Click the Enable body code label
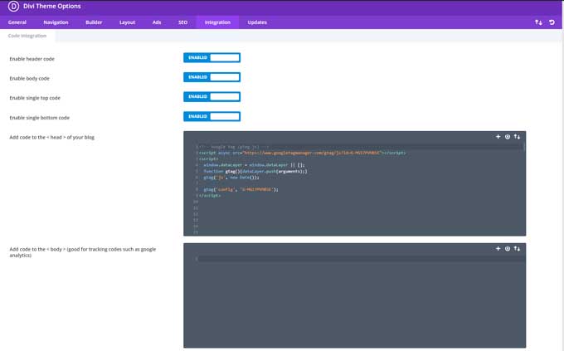 click(30, 79)
